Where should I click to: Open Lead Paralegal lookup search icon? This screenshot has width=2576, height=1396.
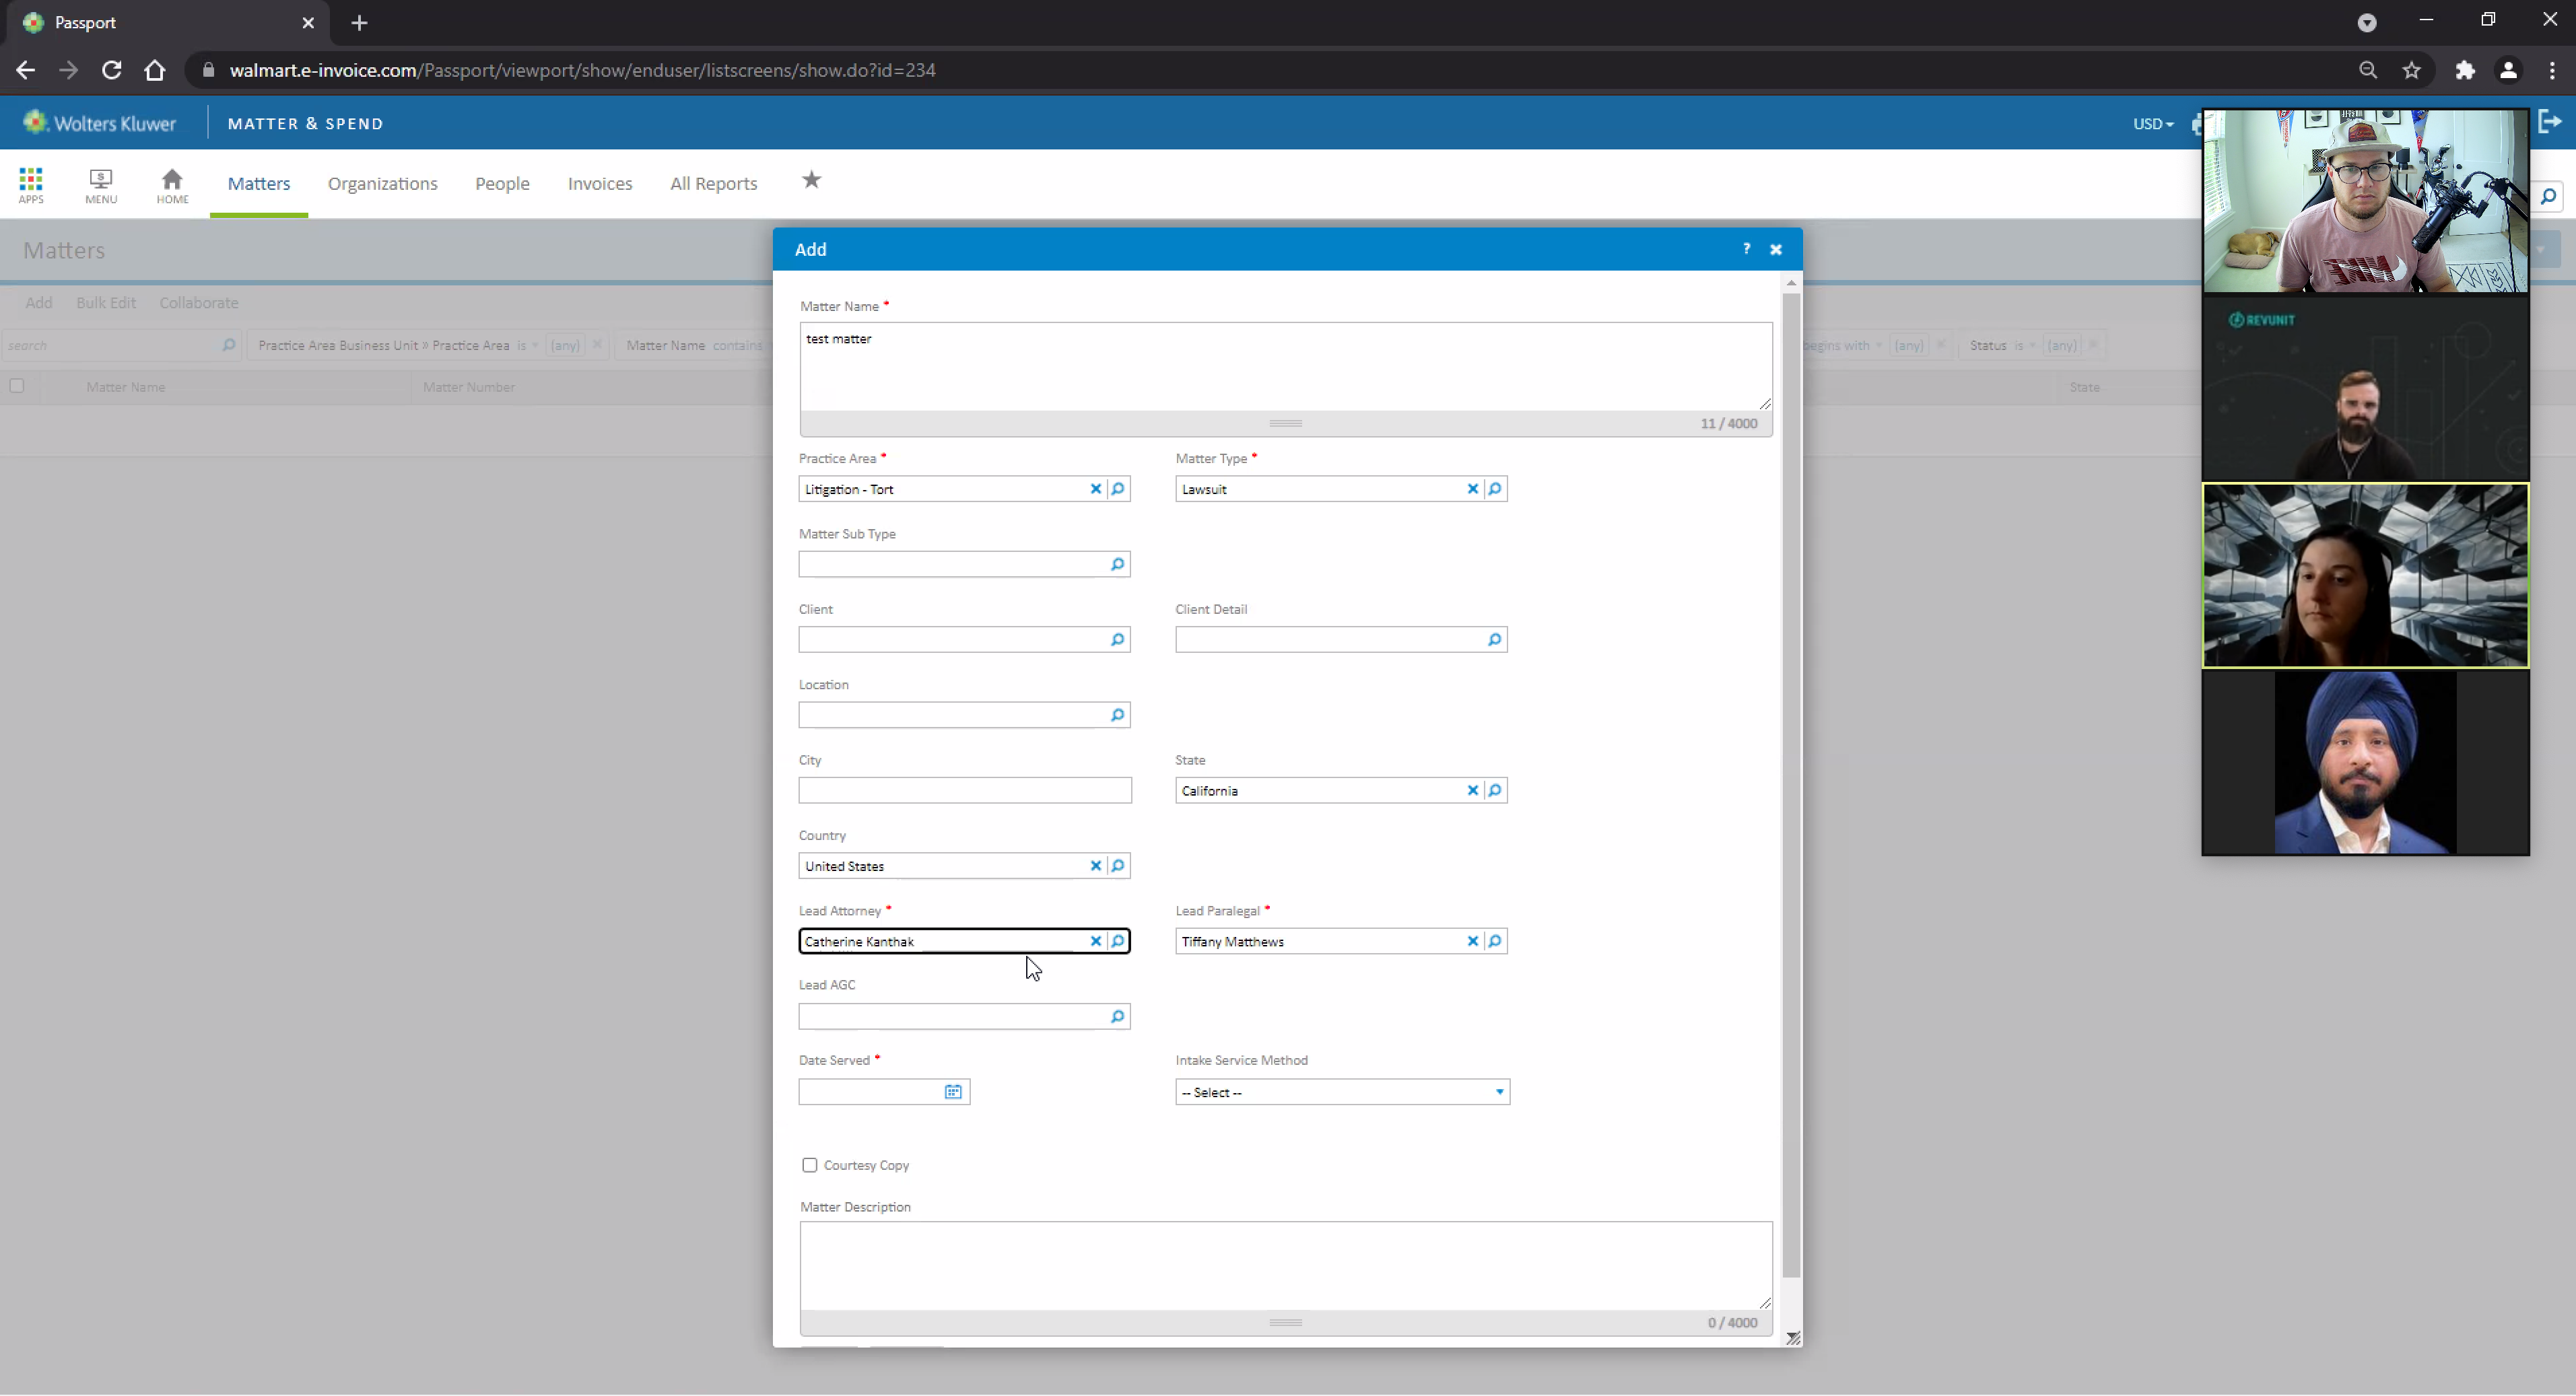[x=1495, y=941]
